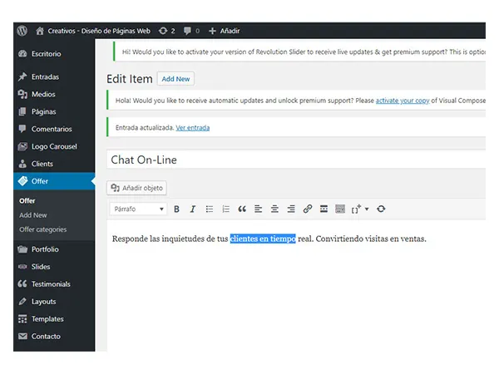This screenshot has height=374, width=499.
Task: Open the Logo Carousel menu
Action: coord(54,146)
